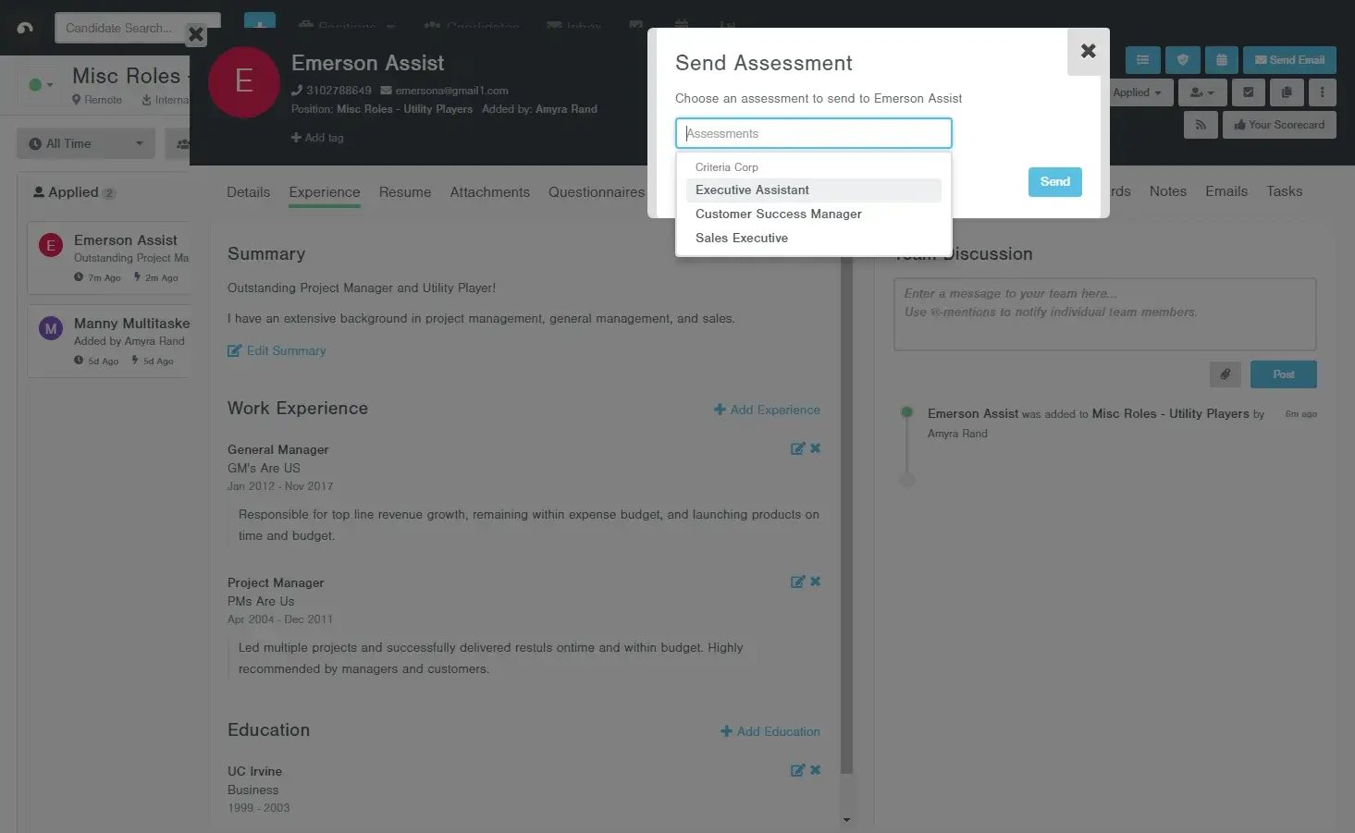Open Your Scorecard
The height and width of the screenshot is (833, 1355).
point(1279,125)
